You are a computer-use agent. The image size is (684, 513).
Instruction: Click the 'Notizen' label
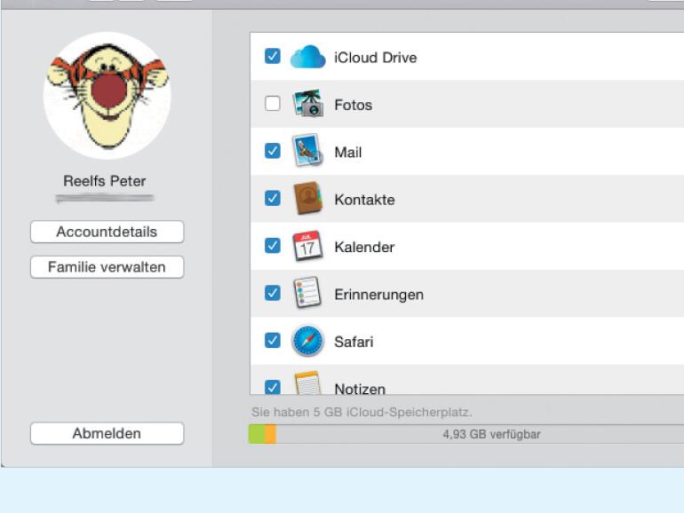click(360, 389)
